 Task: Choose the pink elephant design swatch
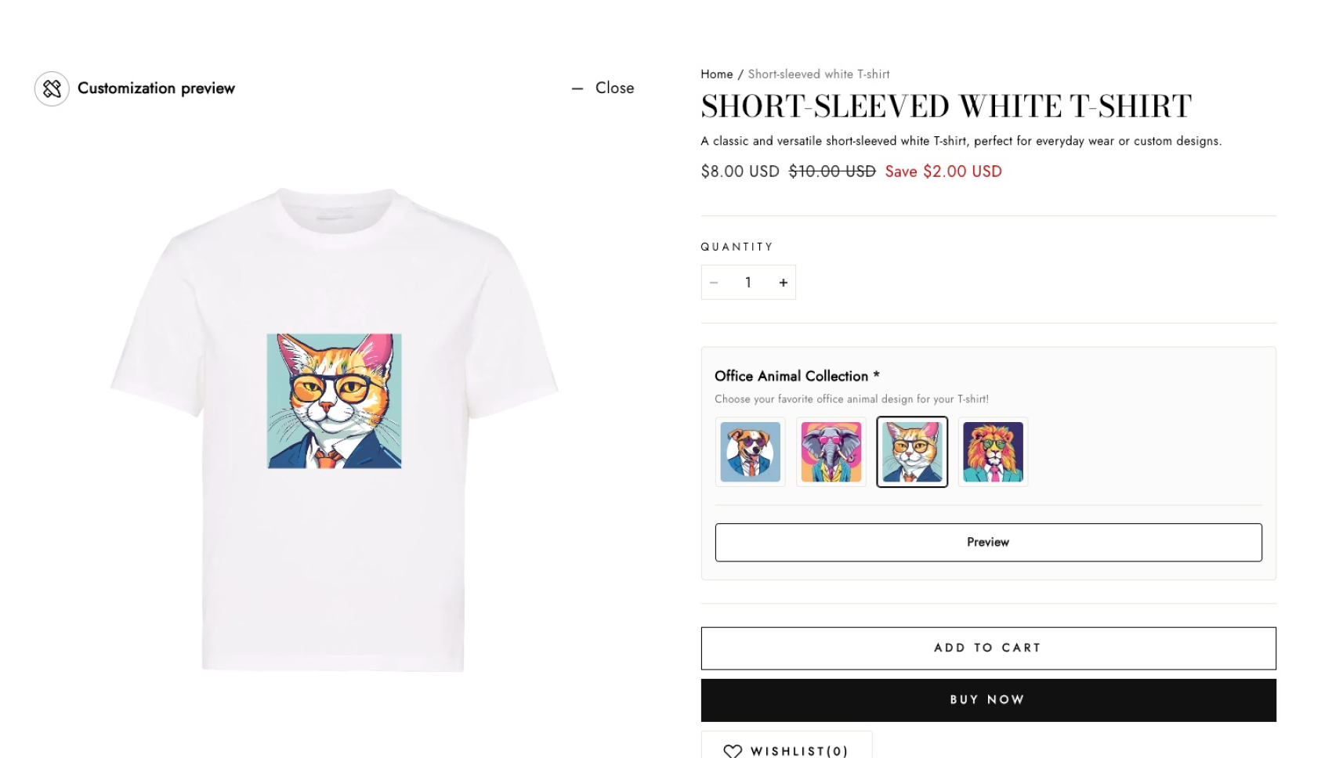pyautogui.click(x=831, y=452)
